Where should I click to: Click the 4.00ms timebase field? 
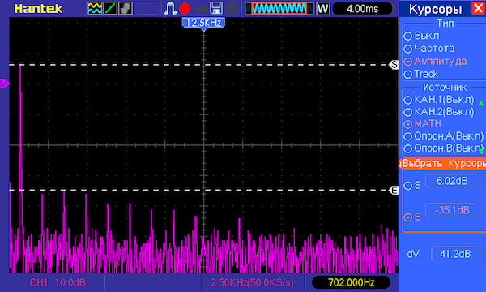pyautogui.click(x=363, y=9)
